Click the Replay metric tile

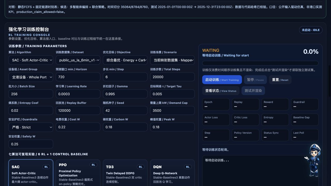[x=245, y=104]
